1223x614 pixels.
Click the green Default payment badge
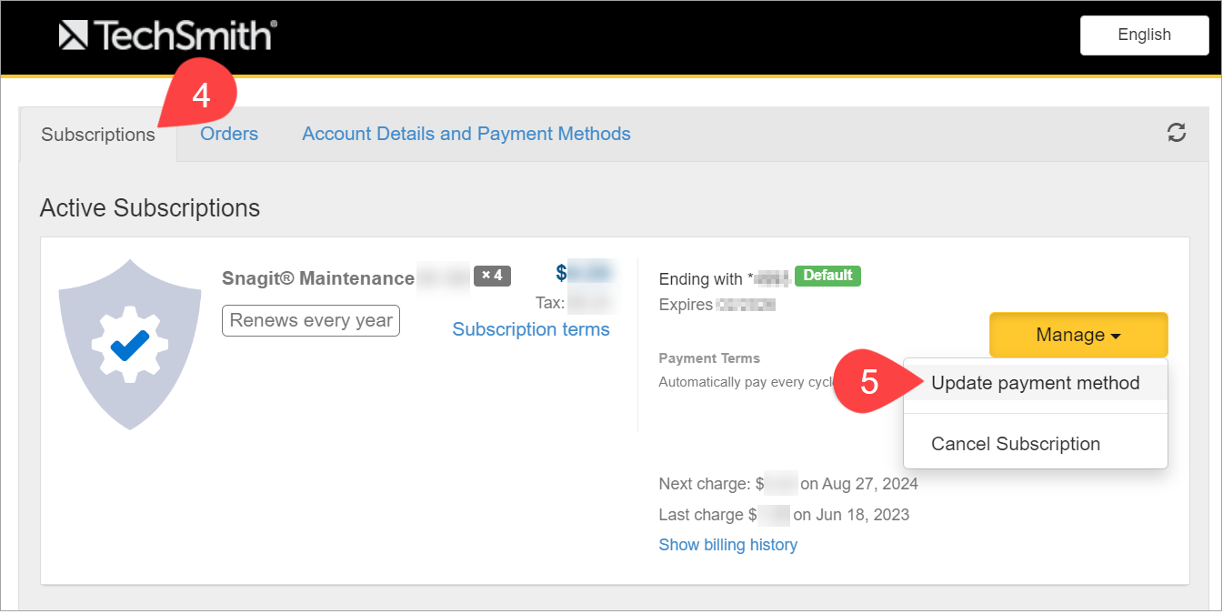pos(827,276)
